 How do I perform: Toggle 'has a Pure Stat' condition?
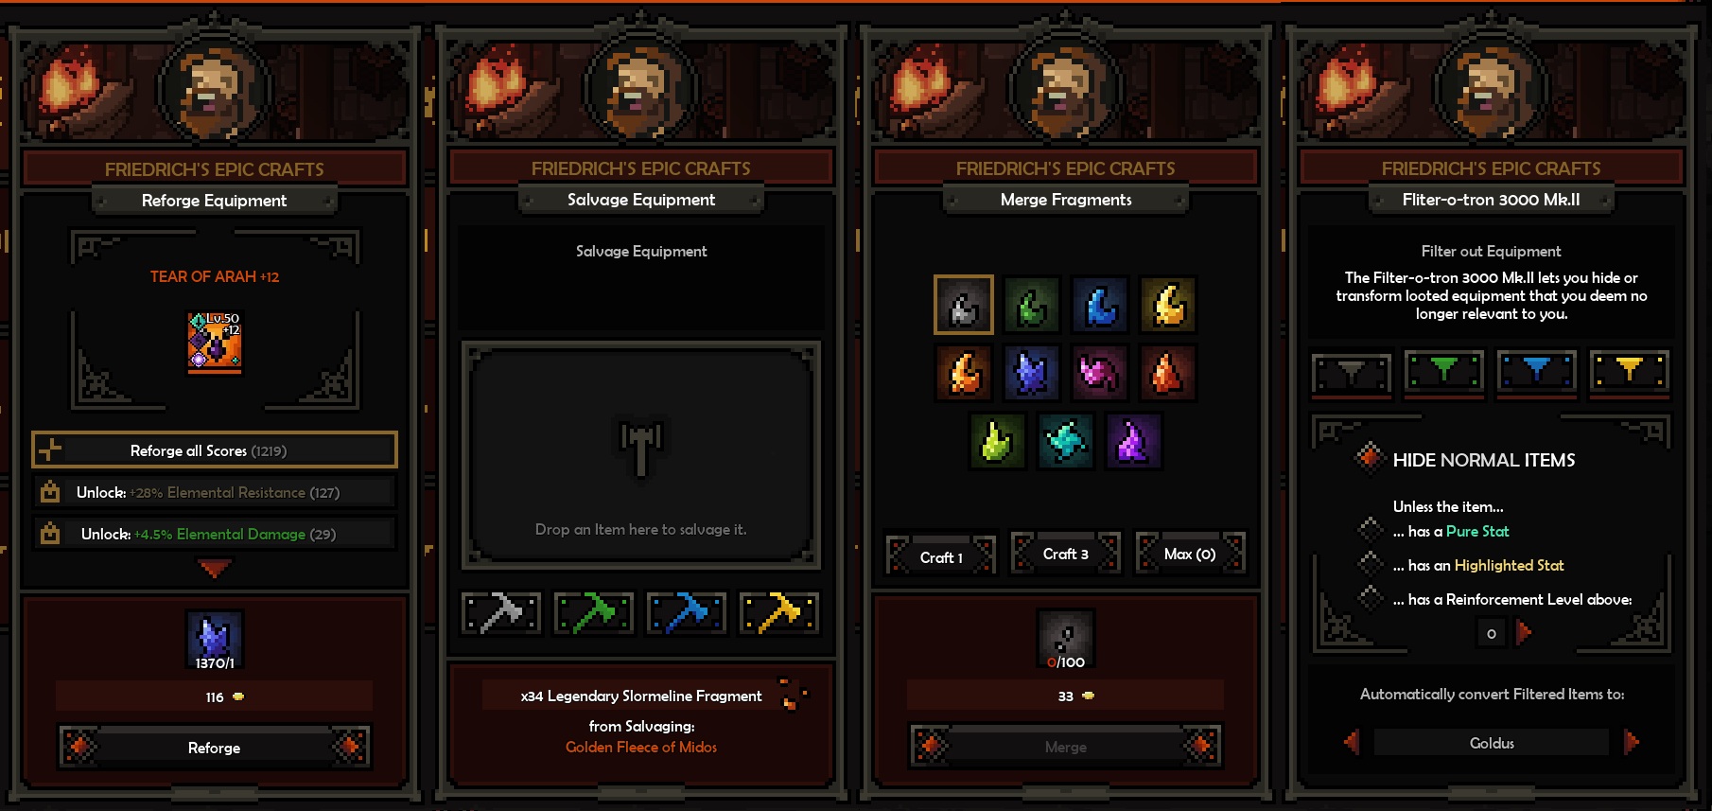[1371, 531]
